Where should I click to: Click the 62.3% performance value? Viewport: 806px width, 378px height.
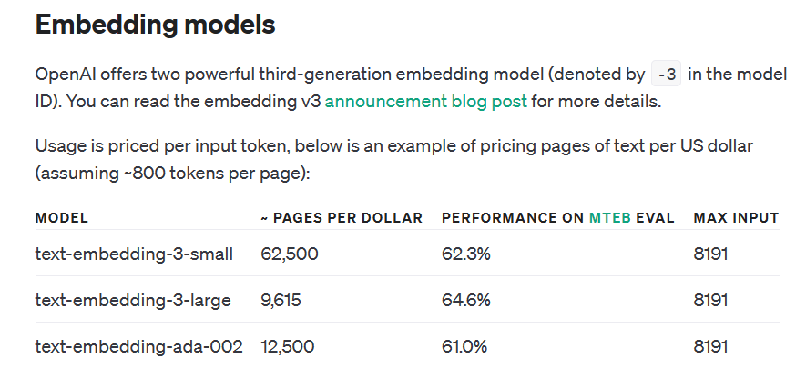(466, 254)
